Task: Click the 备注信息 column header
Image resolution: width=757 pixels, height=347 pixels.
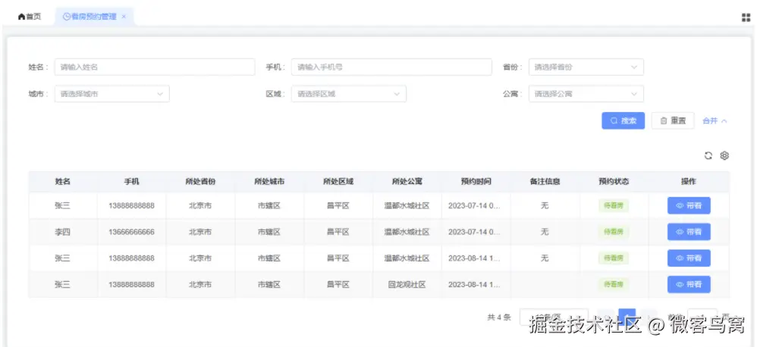Action: [x=545, y=182]
